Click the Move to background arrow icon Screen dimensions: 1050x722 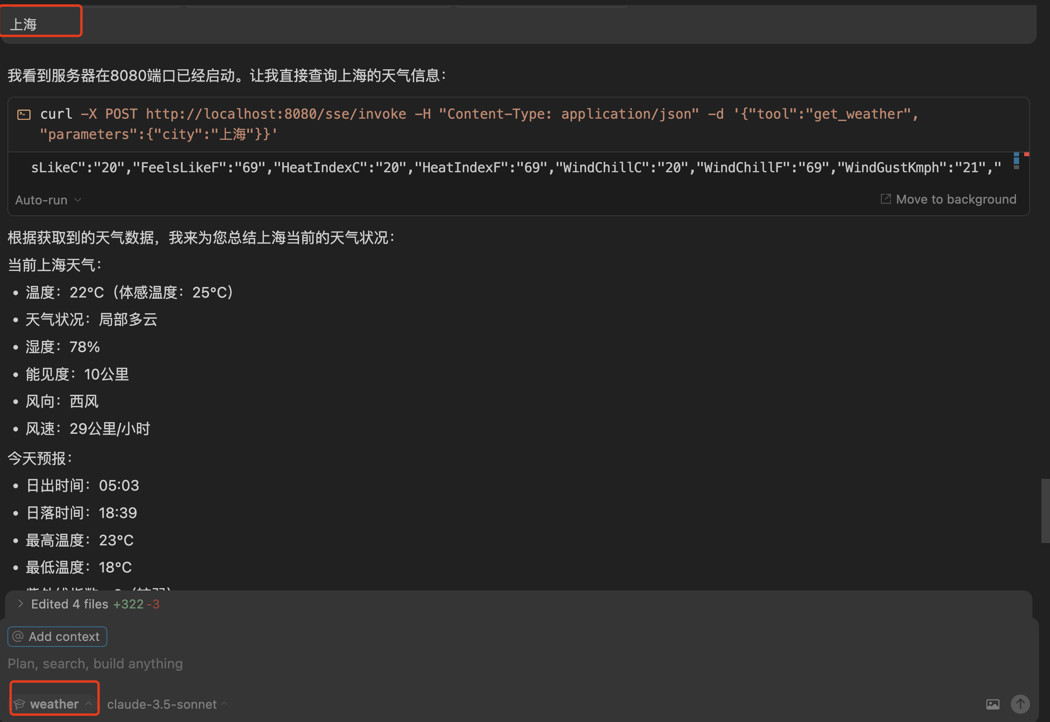tap(886, 199)
